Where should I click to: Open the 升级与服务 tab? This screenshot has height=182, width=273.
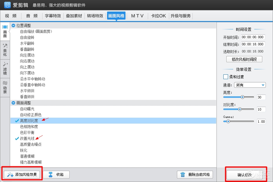pos(181,16)
